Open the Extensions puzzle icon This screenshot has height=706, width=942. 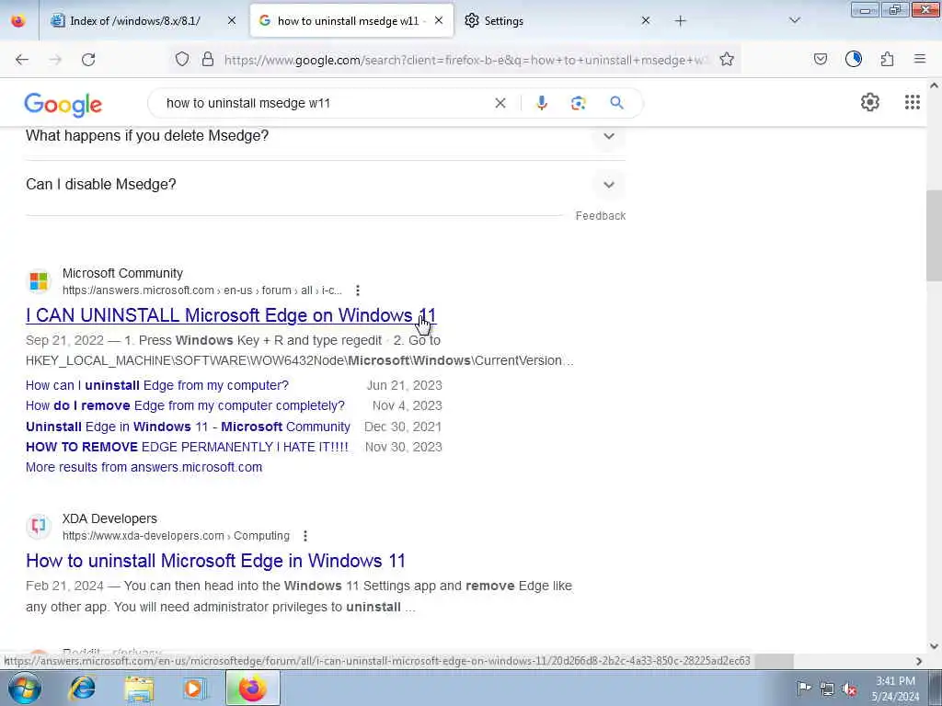[888, 59]
